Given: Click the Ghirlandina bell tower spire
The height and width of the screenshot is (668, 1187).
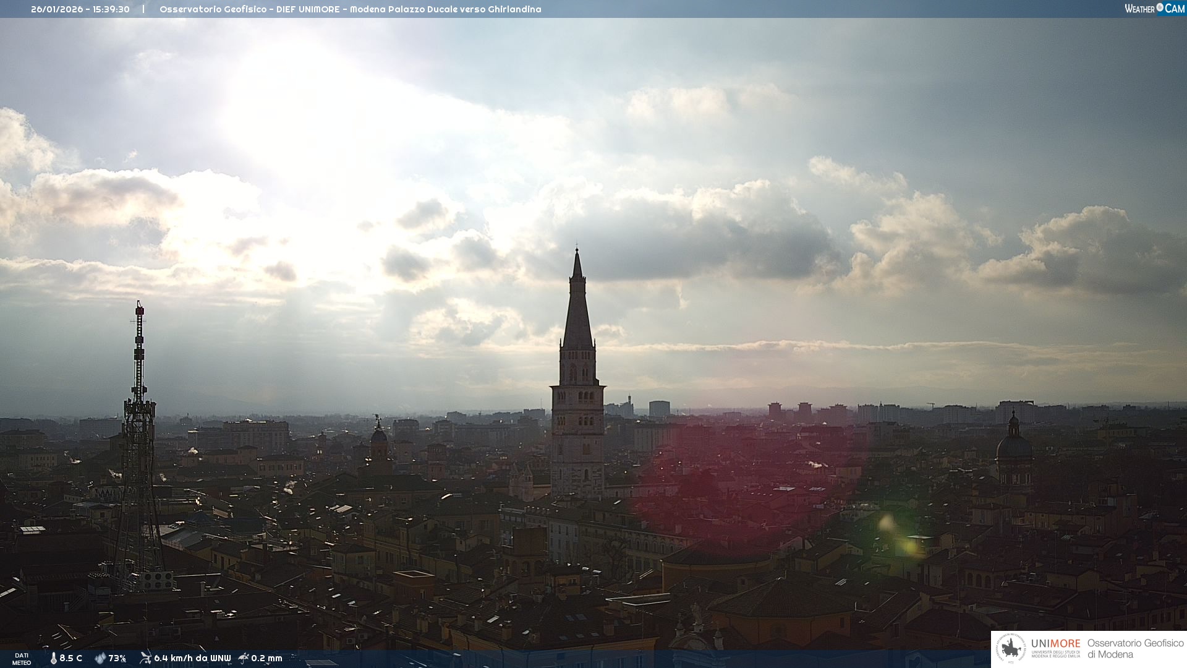Looking at the screenshot, I should (x=577, y=309).
